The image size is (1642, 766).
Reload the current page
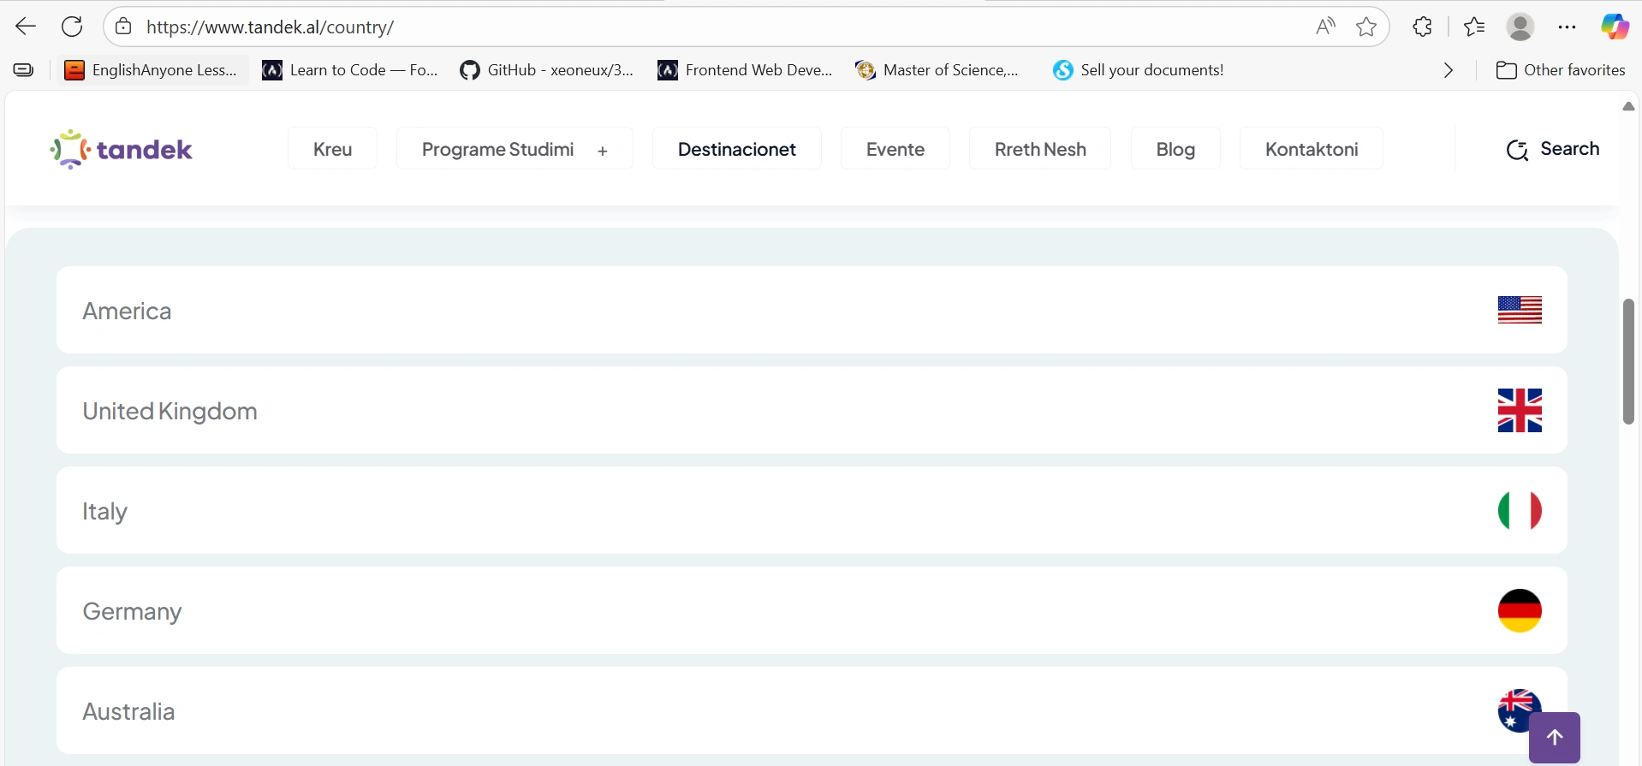72,27
